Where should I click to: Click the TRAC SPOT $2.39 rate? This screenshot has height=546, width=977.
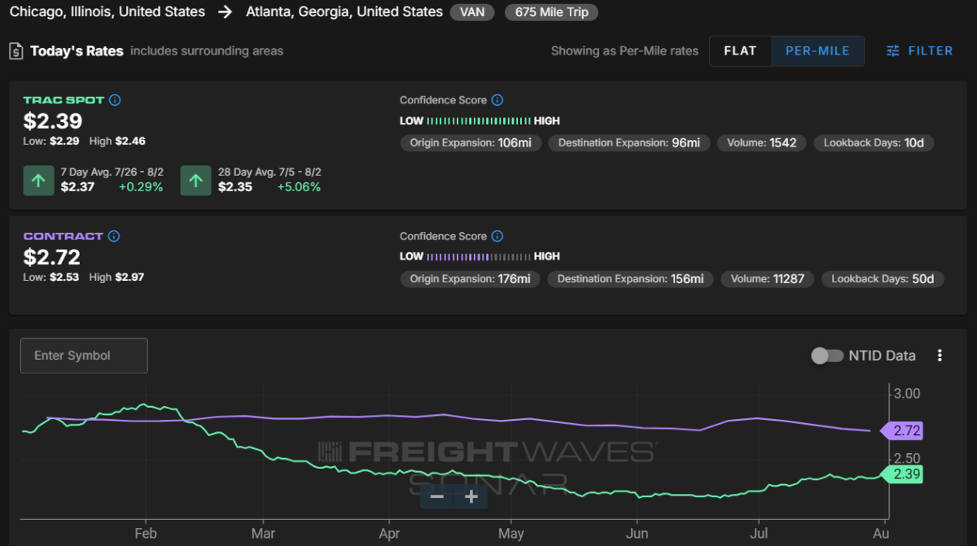click(x=52, y=121)
